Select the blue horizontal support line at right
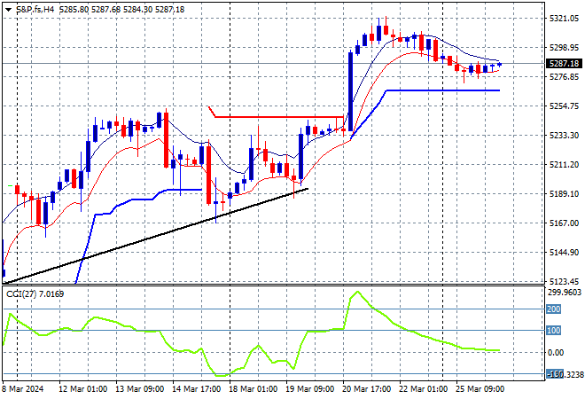585x399 pixels. point(443,90)
